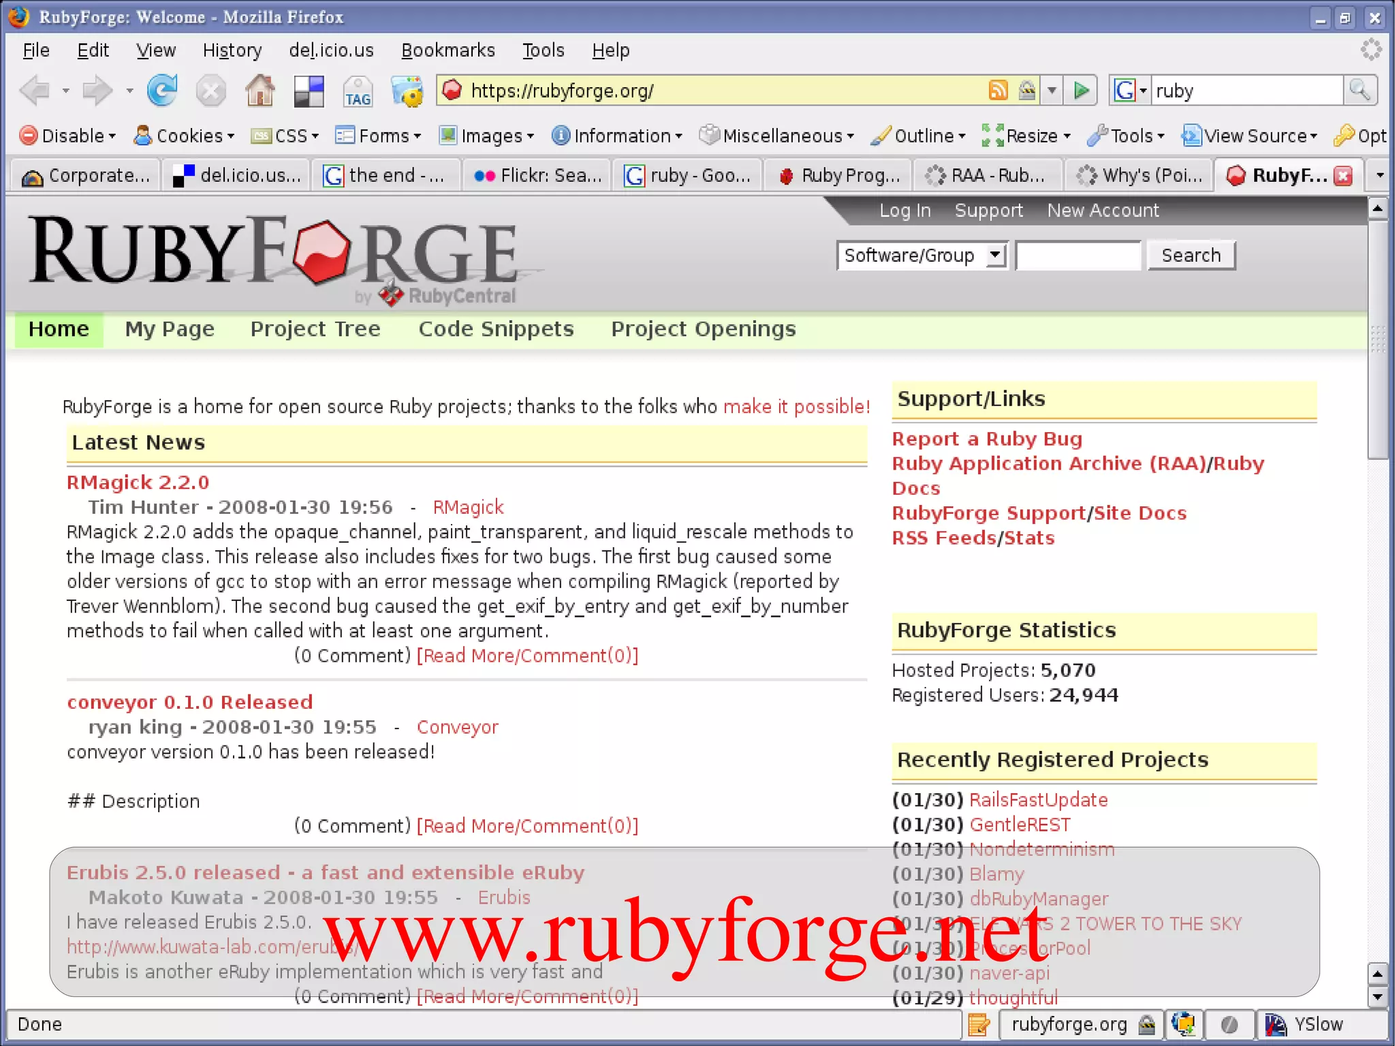1395x1046 pixels.
Task: Click the RubyForge site search text field
Action: coord(1078,256)
